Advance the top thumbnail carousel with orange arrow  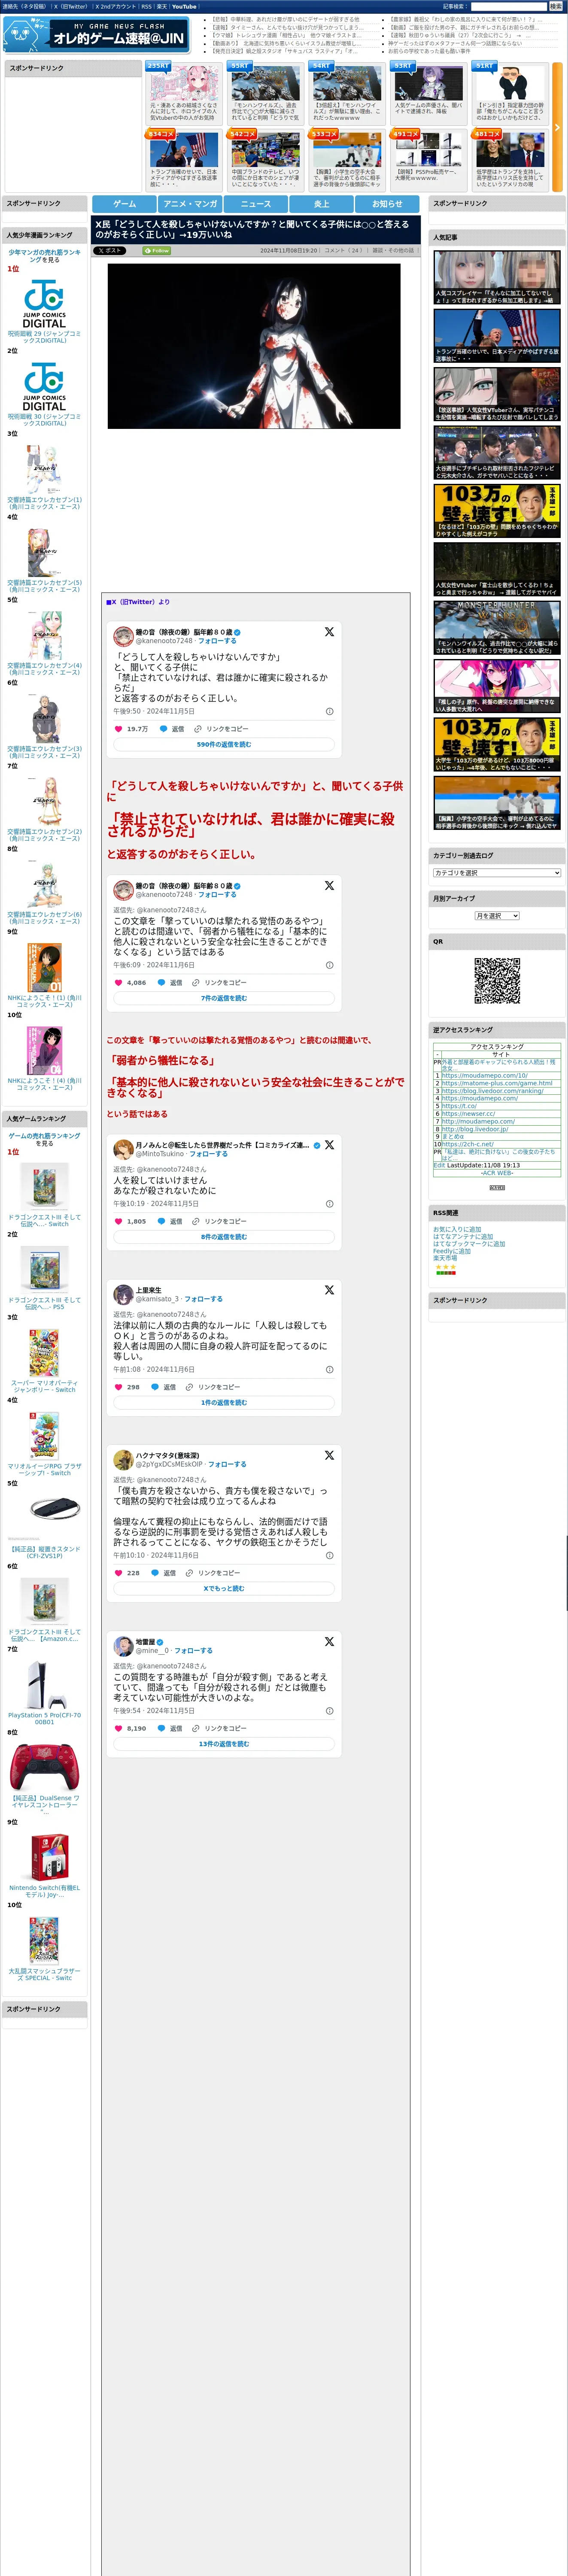557,127
